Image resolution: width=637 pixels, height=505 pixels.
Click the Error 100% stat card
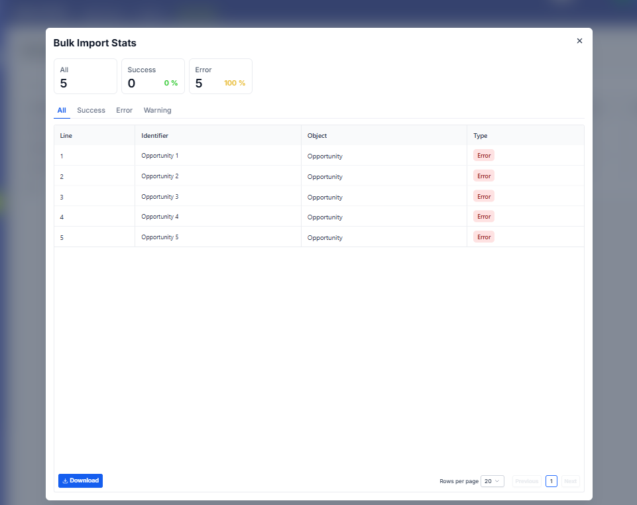220,76
